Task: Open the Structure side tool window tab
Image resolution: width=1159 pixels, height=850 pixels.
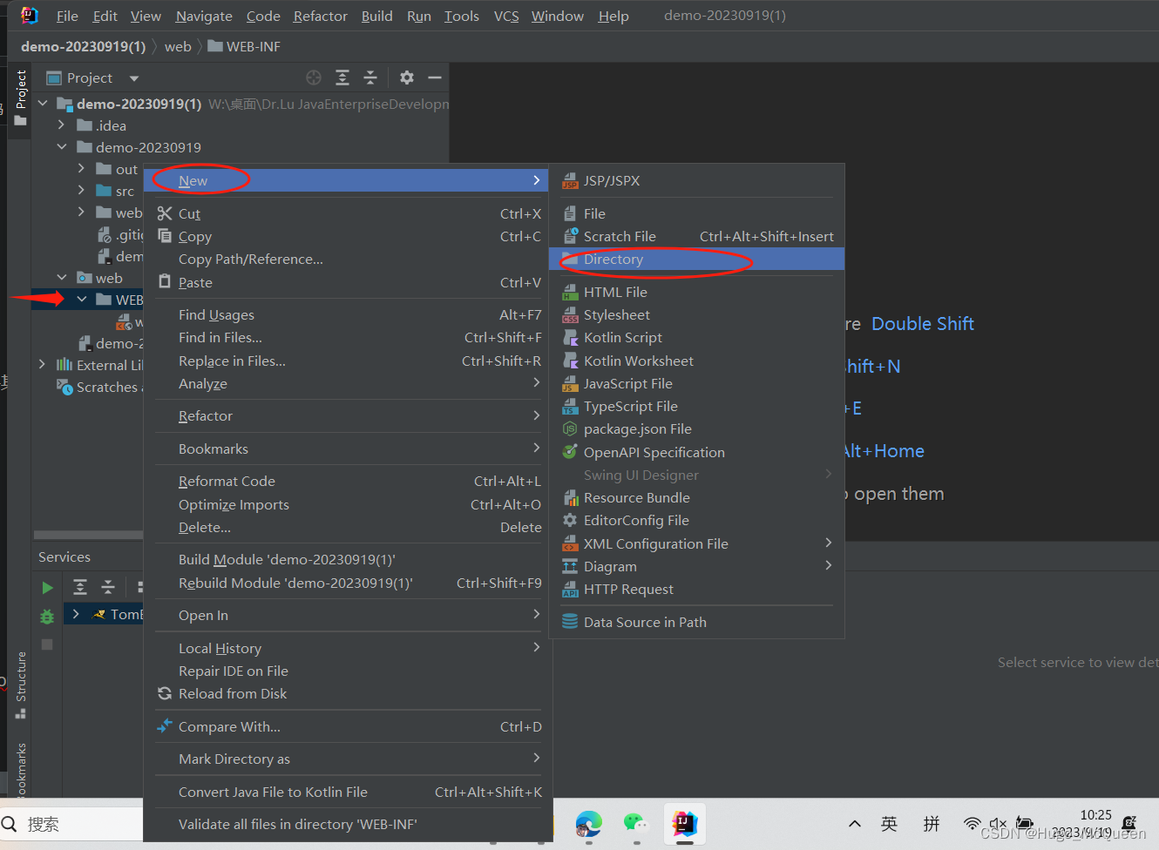Action: [21, 685]
